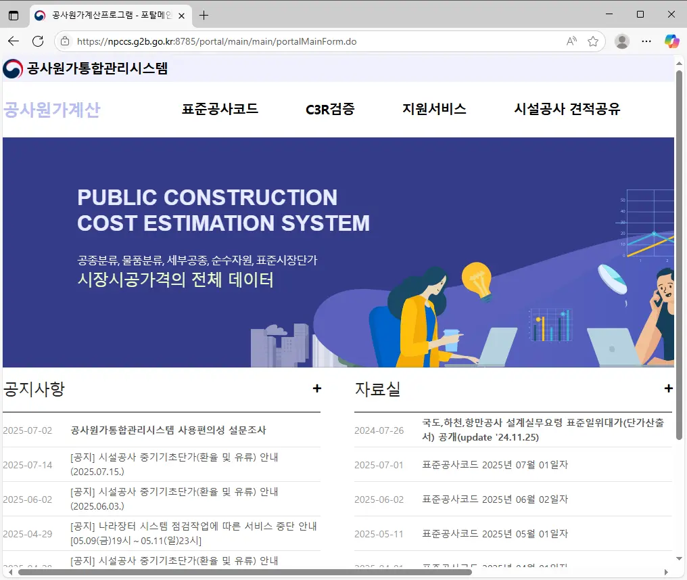Image resolution: width=687 pixels, height=580 pixels.
Task: Navigate back with the arrow icon
Action: 14,41
